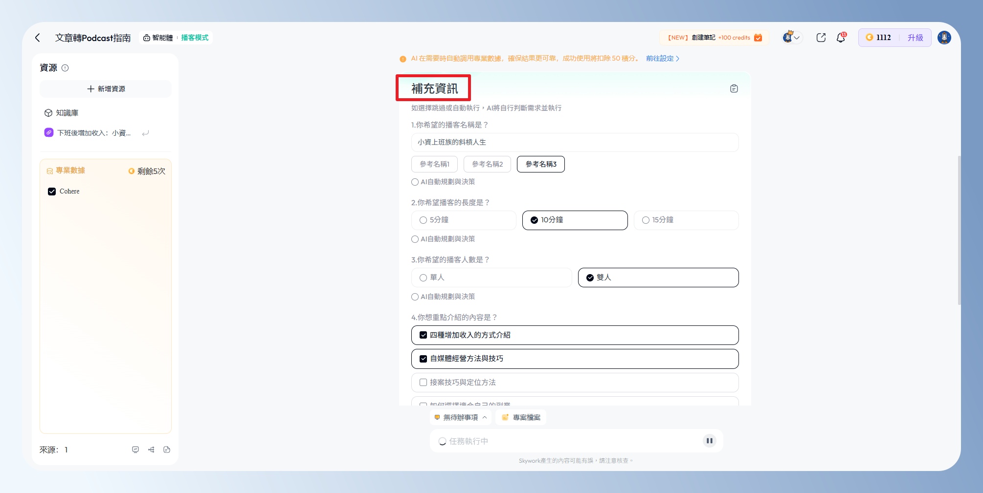Click the info icon next to 資源
This screenshot has width=983, height=493.
pos(65,68)
